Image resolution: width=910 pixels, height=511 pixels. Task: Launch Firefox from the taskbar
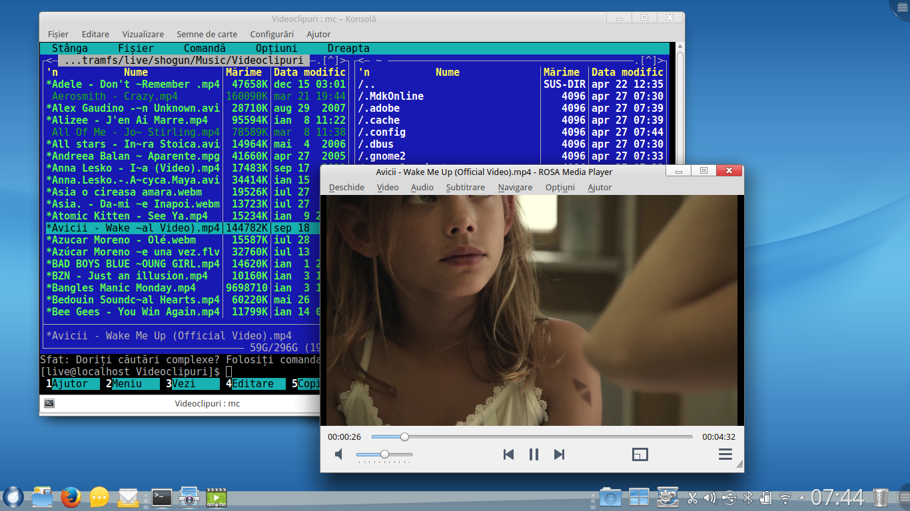click(71, 497)
